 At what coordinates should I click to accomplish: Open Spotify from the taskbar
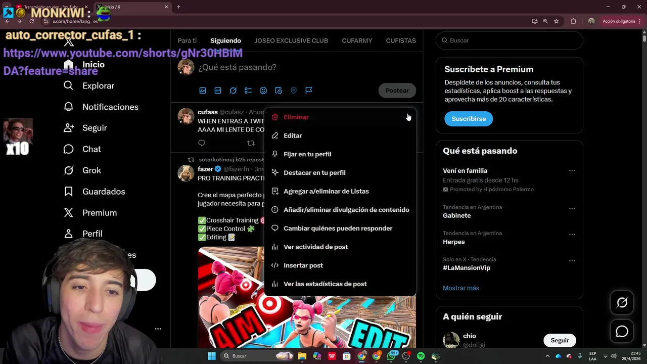(x=421, y=356)
